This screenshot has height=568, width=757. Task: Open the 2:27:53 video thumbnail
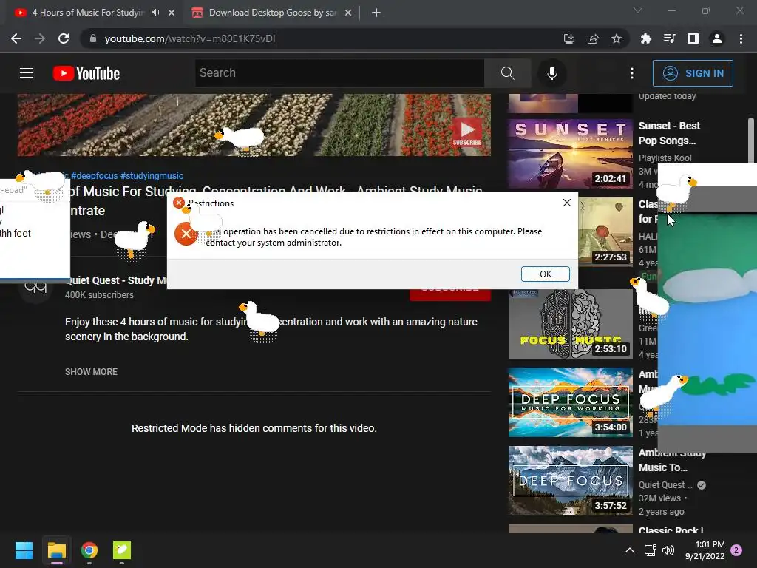point(605,231)
